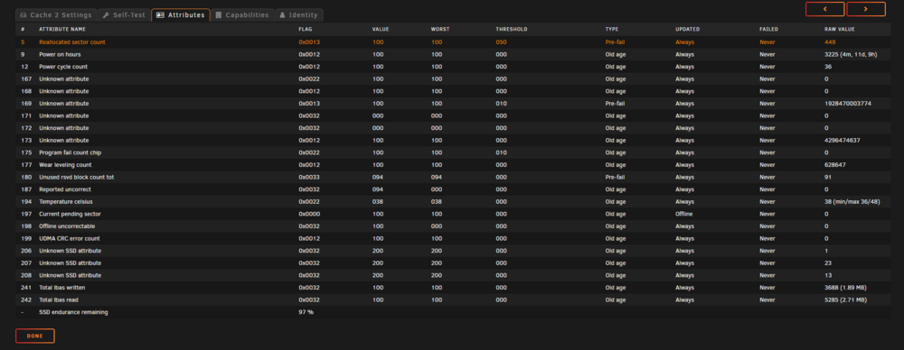Click raw value 91 in row 180

click(828, 178)
